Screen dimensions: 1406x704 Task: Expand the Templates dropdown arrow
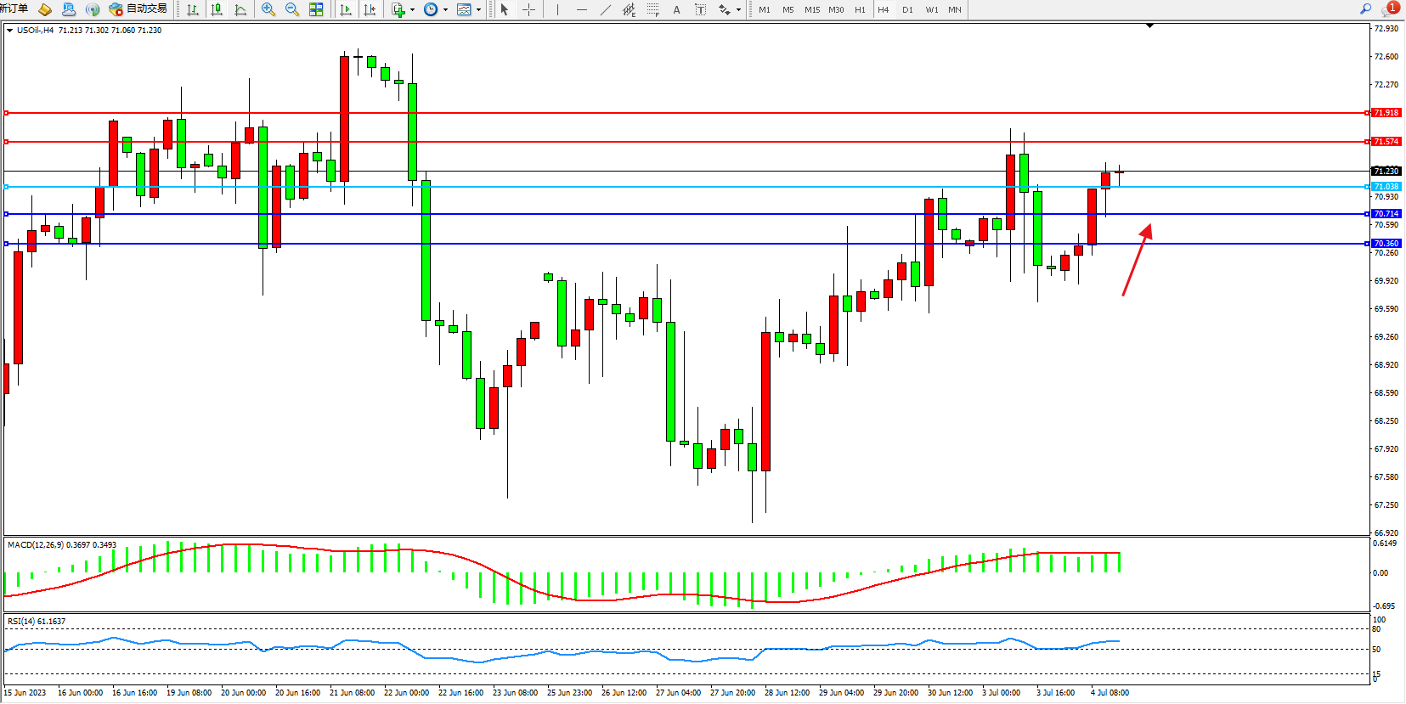pyautogui.click(x=478, y=10)
